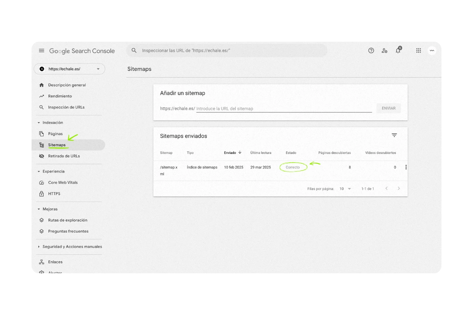The image size is (473, 315).
Task: Click the Páginas copy icon
Action: tap(41, 134)
